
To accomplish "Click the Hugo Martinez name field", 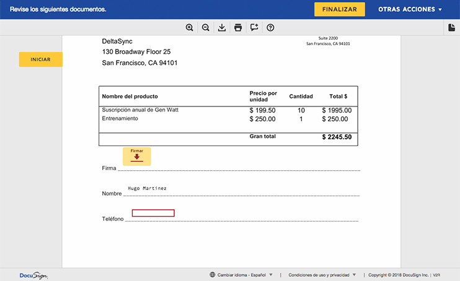I will pyautogui.click(x=147, y=188).
